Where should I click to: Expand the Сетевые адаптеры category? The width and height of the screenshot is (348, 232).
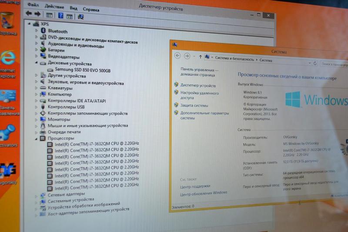[36, 195]
